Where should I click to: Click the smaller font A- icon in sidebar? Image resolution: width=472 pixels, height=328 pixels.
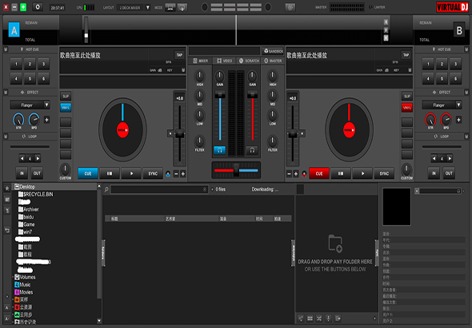click(7, 318)
